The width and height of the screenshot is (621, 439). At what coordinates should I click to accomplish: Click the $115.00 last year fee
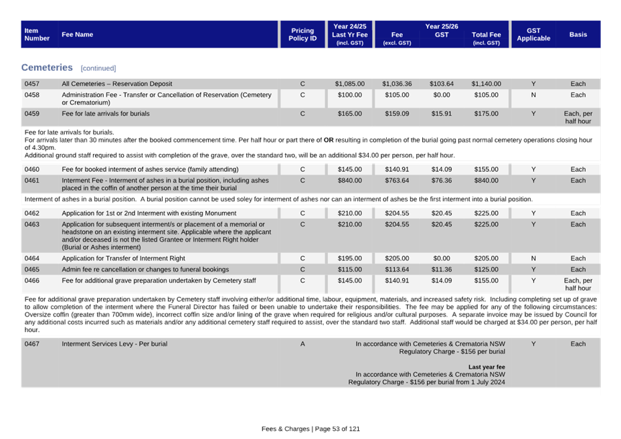click(350, 270)
